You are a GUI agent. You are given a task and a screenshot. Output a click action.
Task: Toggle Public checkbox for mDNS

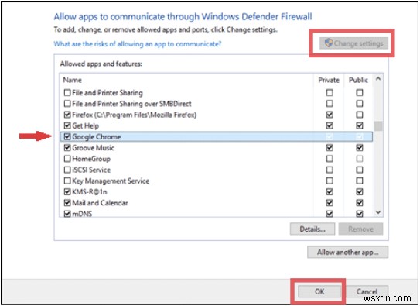tap(360, 214)
